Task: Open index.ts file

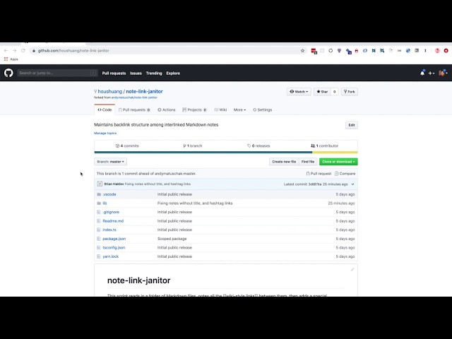Action: 109,230
